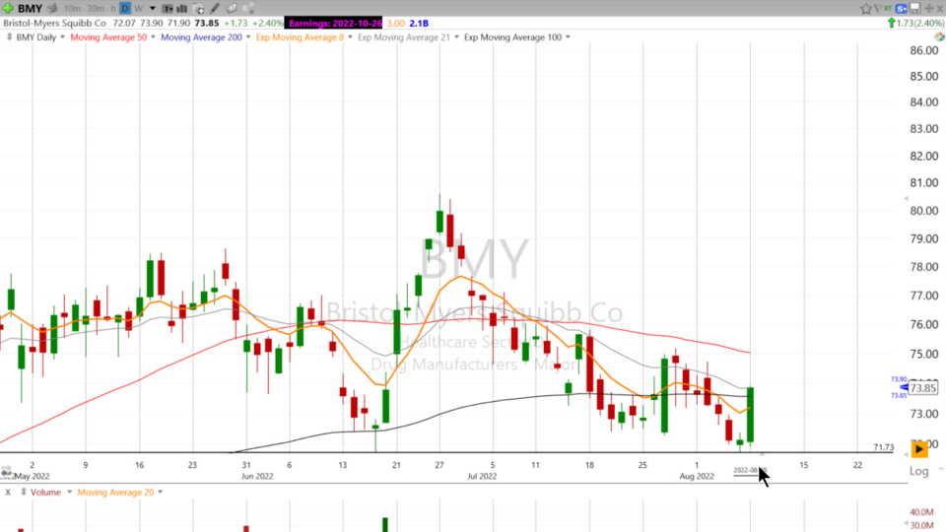Click the Exp Moving Average 21 label
This screenshot has height=532, width=946.
404,37
